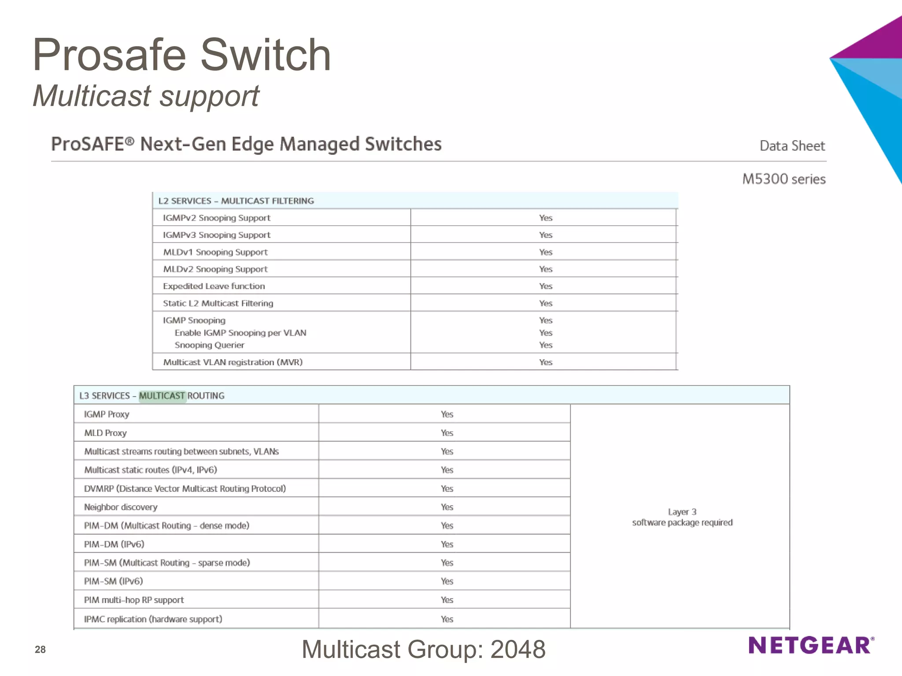This screenshot has height=676, width=902.
Task: Click the Yes value for Multicast VLAN registration
Action: point(545,362)
